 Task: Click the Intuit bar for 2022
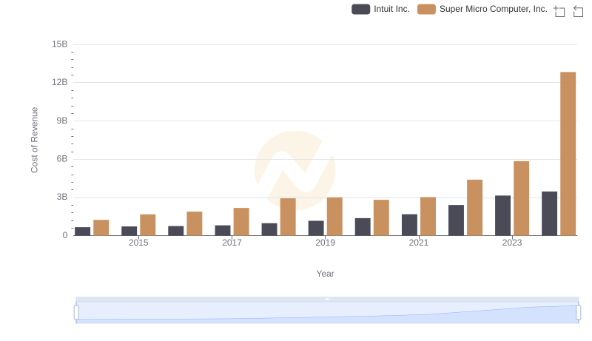456,220
